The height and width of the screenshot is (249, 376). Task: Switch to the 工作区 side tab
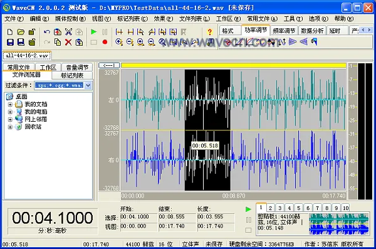click(x=48, y=67)
